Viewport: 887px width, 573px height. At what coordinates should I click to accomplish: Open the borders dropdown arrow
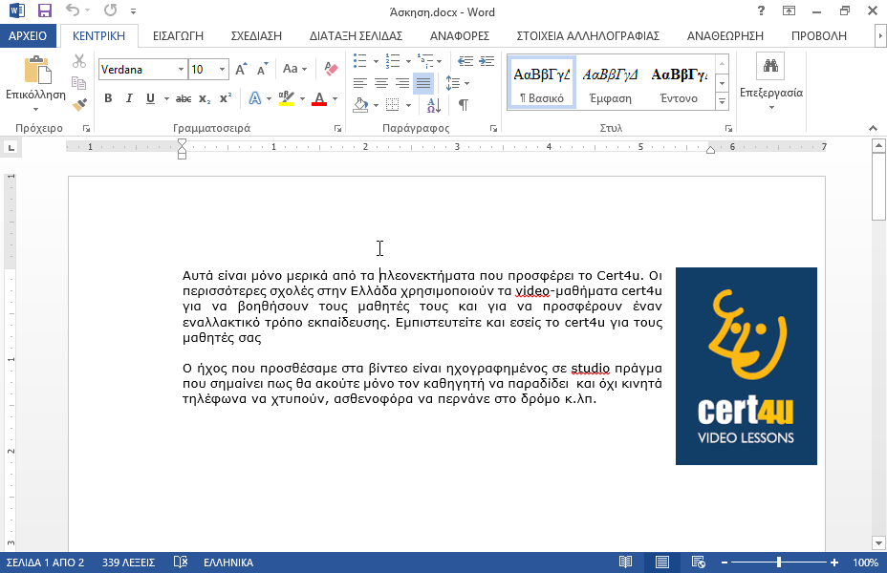point(408,104)
